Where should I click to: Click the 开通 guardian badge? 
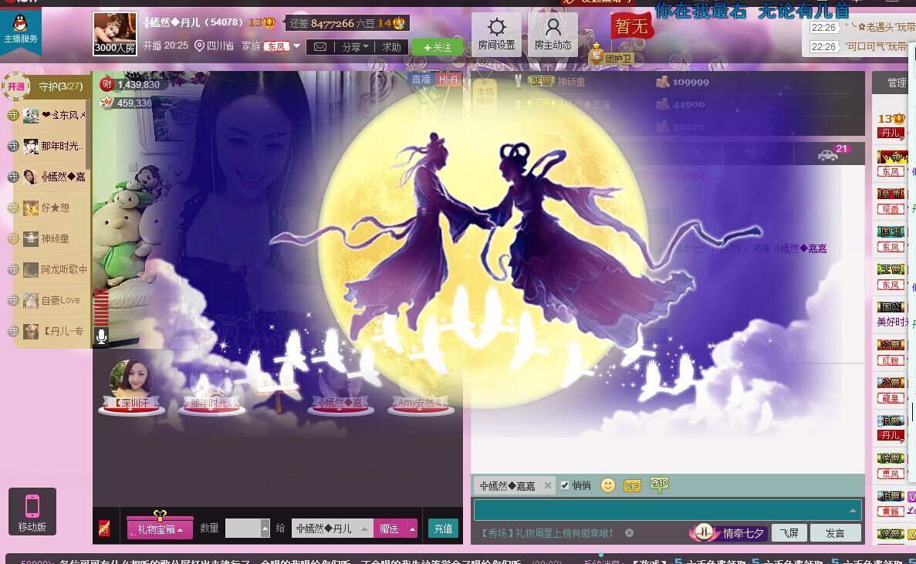click(15, 86)
